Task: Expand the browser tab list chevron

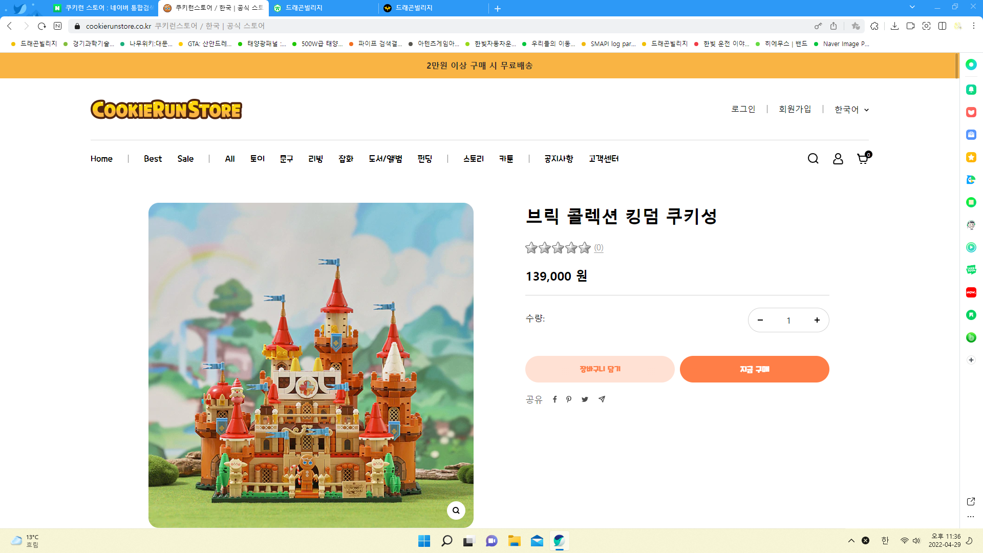Action: click(912, 7)
